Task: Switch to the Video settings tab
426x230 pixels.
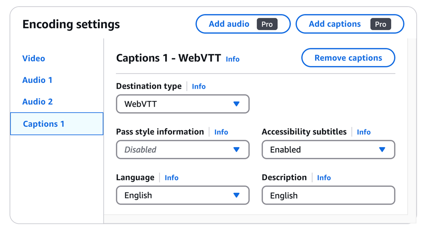Action: (34, 58)
